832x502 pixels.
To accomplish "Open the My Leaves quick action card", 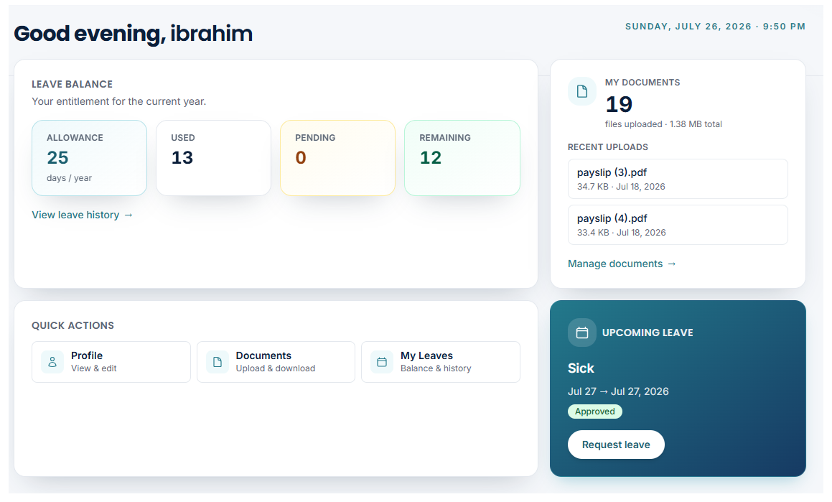I will [441, 362].
